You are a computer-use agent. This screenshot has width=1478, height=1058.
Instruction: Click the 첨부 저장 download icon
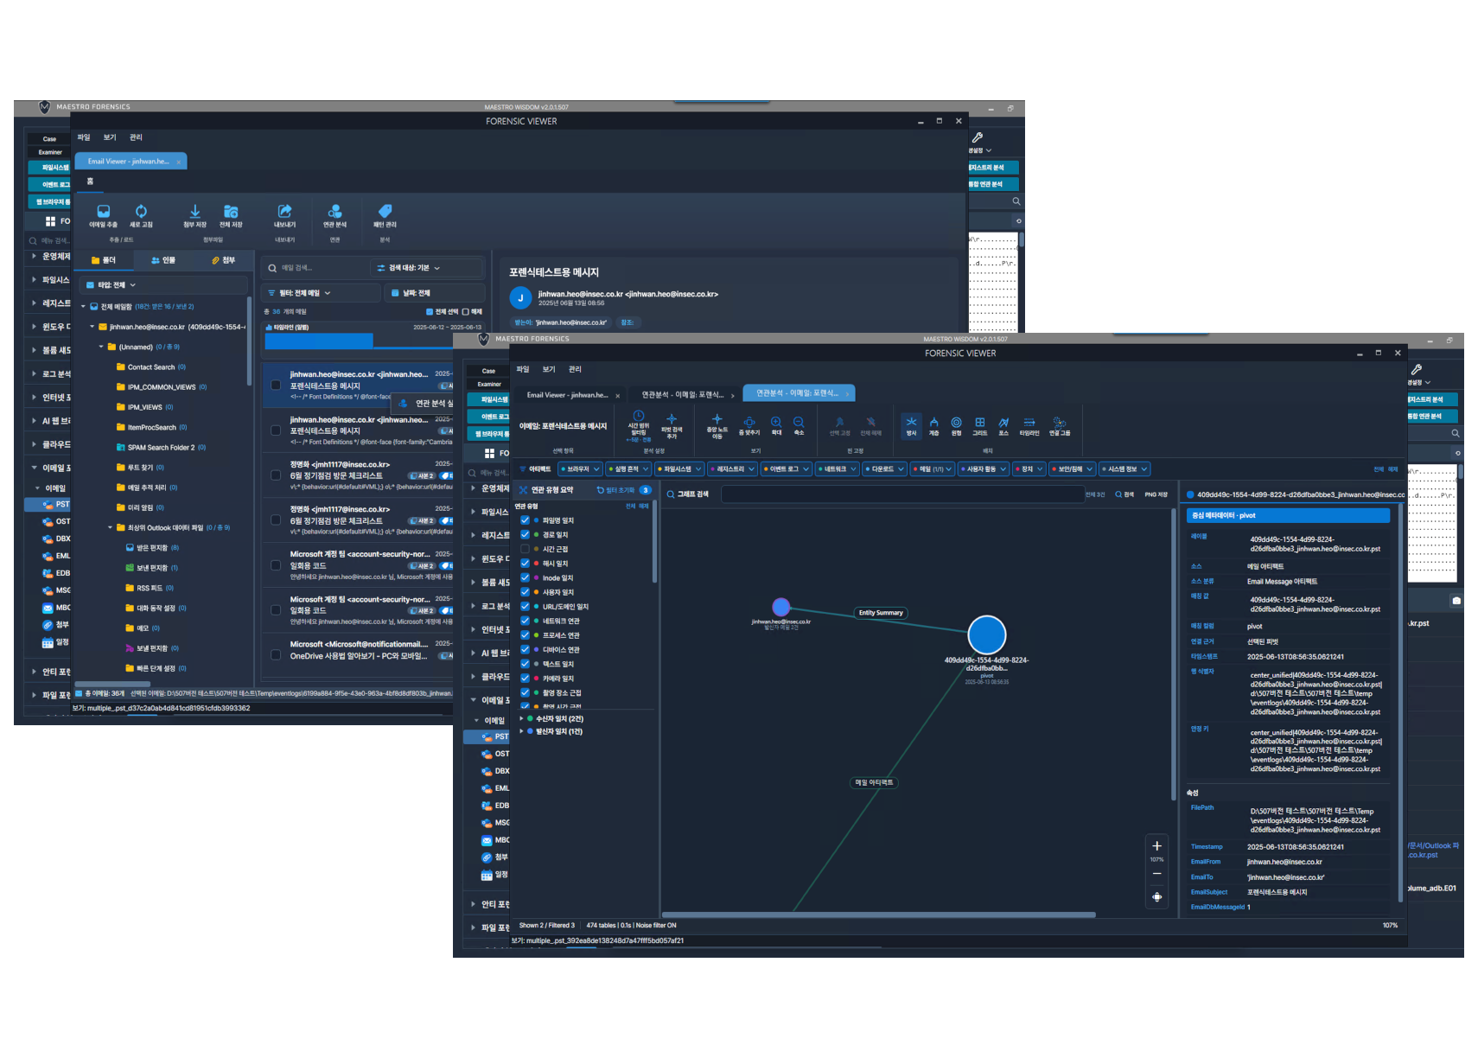194,212
